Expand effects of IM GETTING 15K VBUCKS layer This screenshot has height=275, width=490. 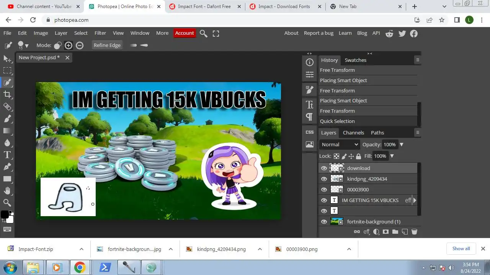[x=415, y=200]
